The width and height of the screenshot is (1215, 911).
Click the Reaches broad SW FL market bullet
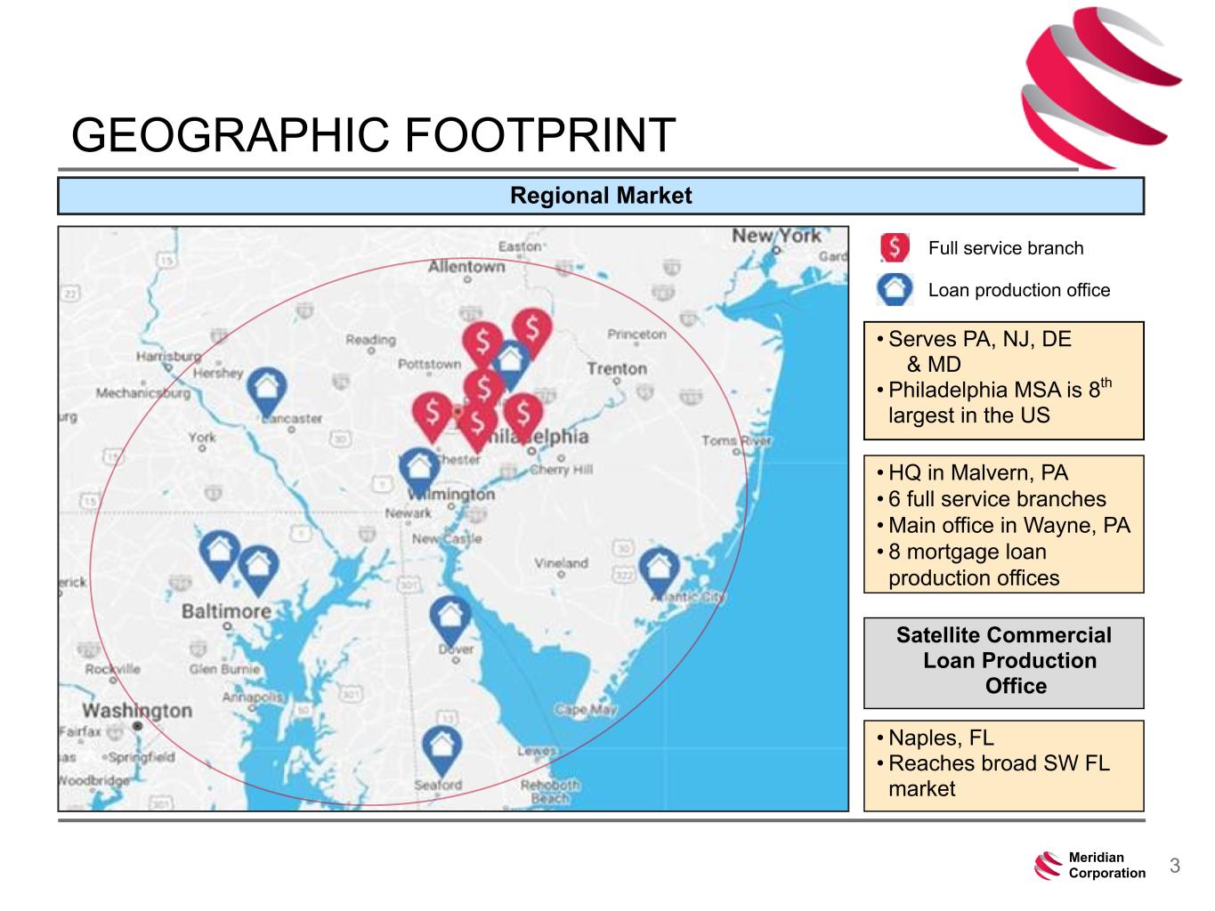coord(992,776)
